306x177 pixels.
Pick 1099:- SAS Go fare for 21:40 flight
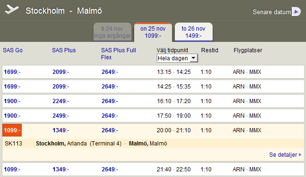click(x=12, y=169)
